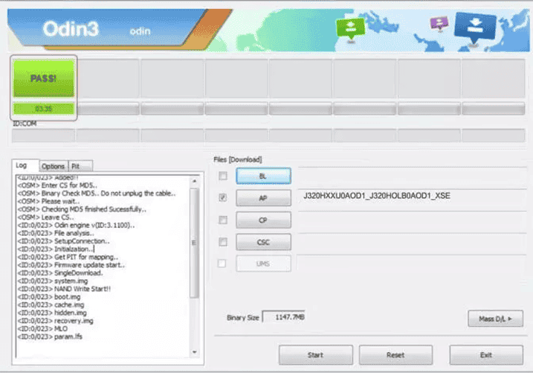The image size is (533, 373).
Task: Uncheck the AP file checkbox
Action: 222,198
